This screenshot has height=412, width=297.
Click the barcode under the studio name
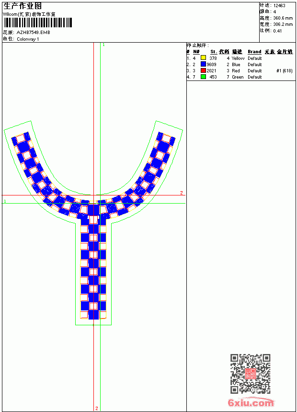[38, 23]
